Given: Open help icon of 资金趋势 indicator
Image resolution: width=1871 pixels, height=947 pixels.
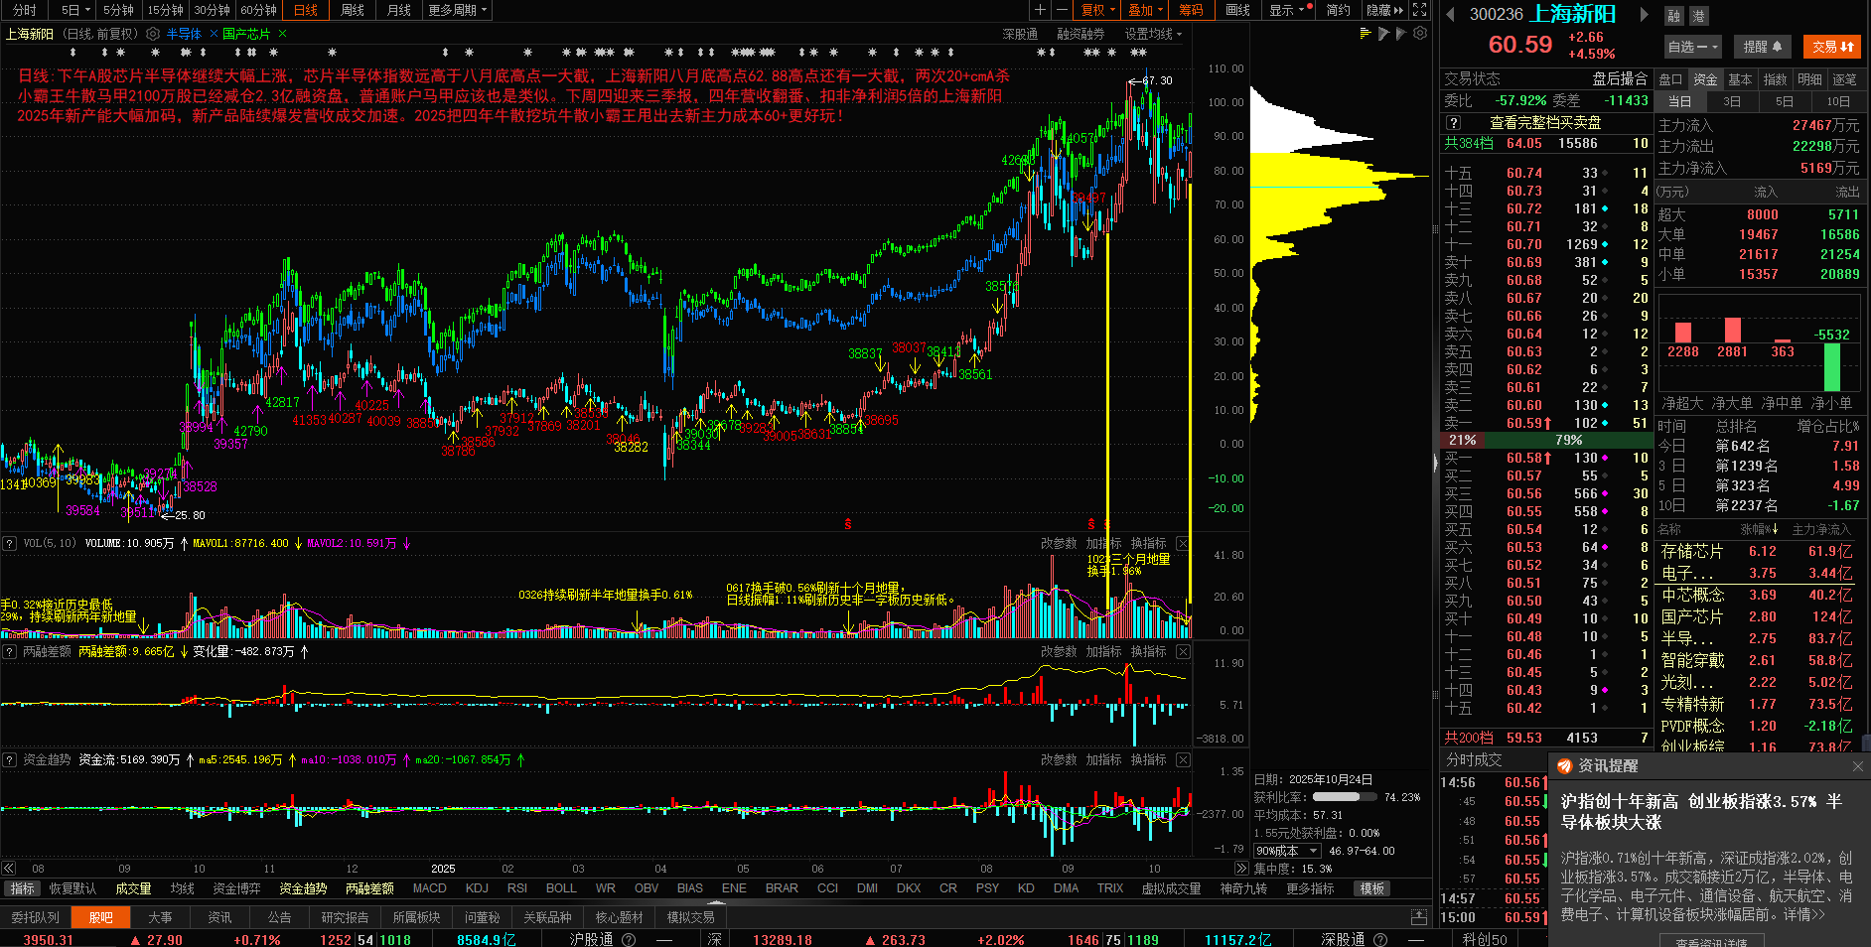Looking at the screenshot, I should point(9,759).
